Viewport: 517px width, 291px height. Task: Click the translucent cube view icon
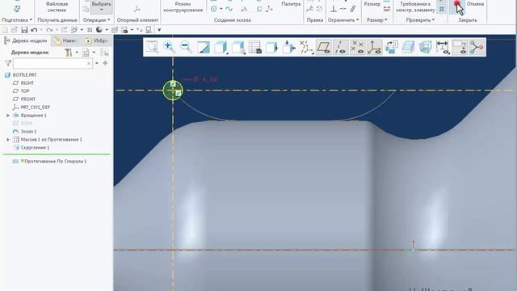click(x=426, y=48)
